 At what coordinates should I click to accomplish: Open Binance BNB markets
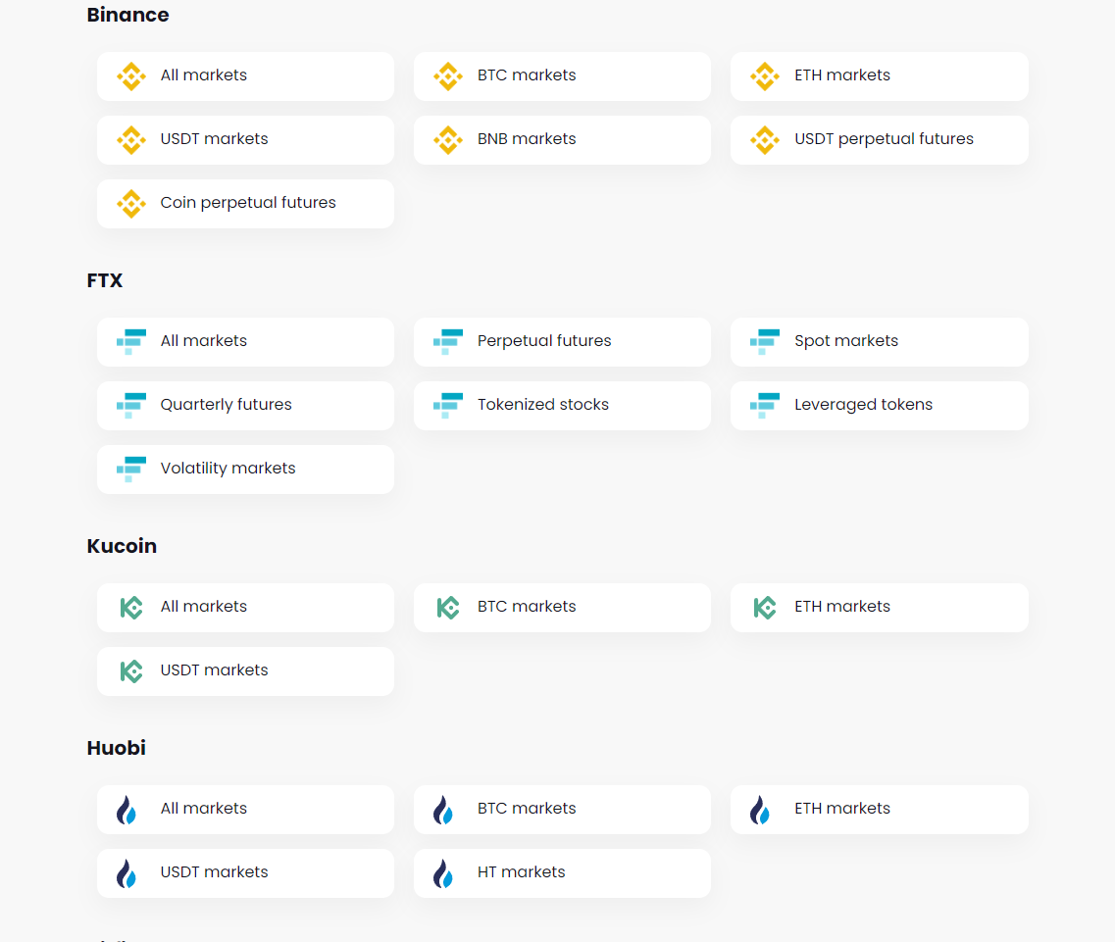point(562,140)
